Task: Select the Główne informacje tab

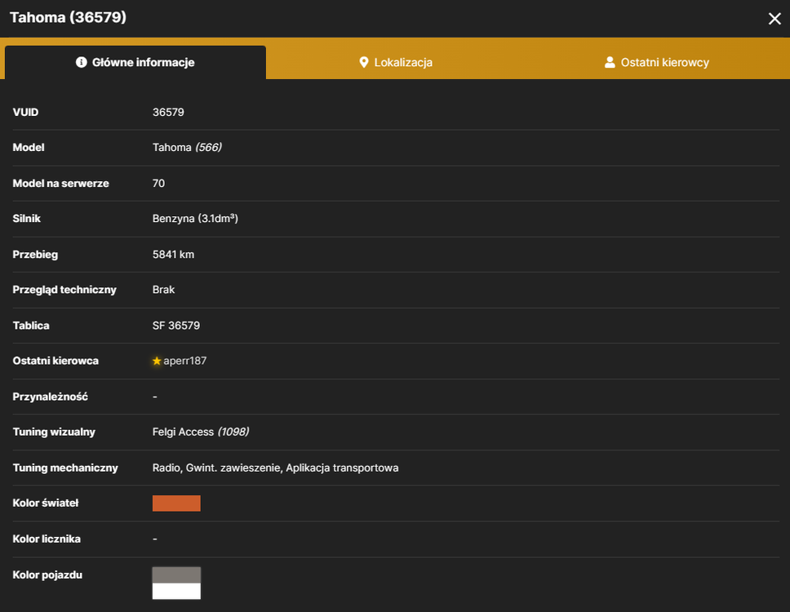Action: (135, 63)
